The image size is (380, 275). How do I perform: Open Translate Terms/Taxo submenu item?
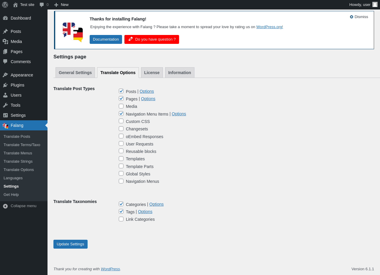coord(22,145)
